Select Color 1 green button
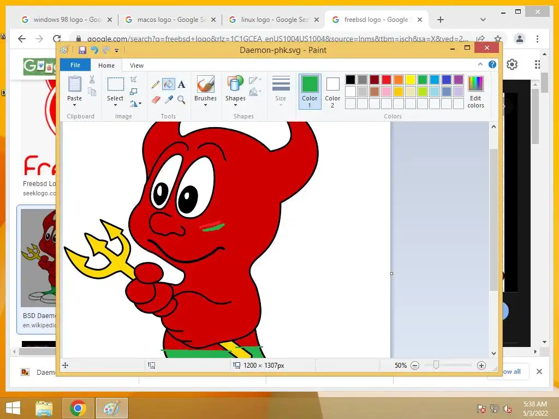 pos(310,91)
